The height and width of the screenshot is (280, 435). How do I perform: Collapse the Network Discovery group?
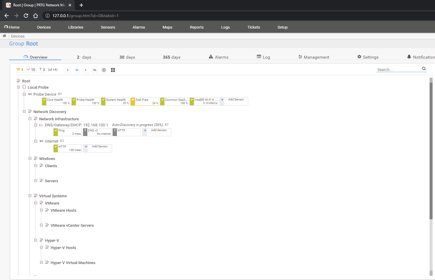tap(24, 111)
